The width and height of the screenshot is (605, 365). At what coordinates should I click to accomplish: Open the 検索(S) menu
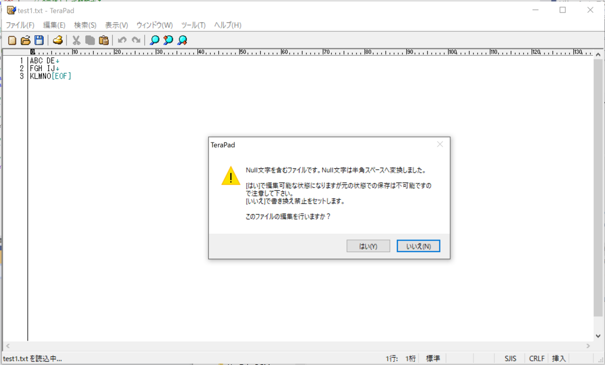(x=85, y=25)
